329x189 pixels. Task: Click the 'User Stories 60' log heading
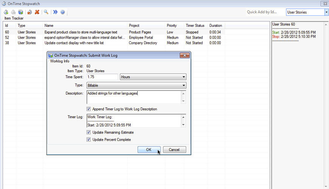click(x=284, y=24)
